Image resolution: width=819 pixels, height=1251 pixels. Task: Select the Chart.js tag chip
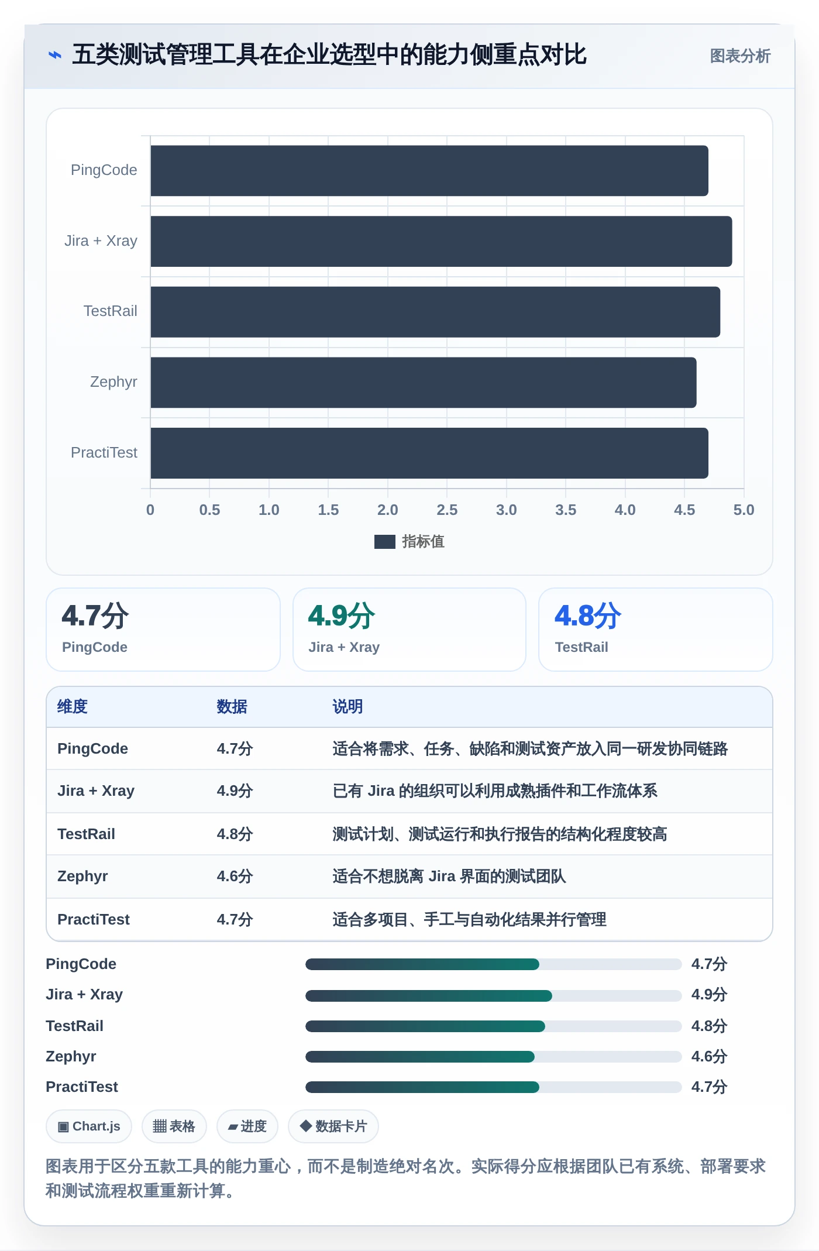89,1126
